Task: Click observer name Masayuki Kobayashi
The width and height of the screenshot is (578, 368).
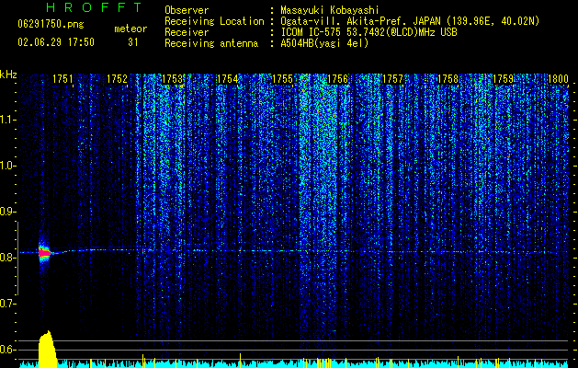Action: click(330, 10)
